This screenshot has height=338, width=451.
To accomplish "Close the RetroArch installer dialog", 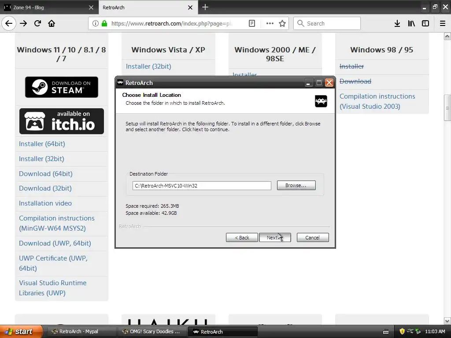I will point(329,83).
